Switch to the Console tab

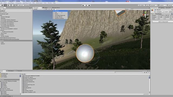(x=19, y=71)
